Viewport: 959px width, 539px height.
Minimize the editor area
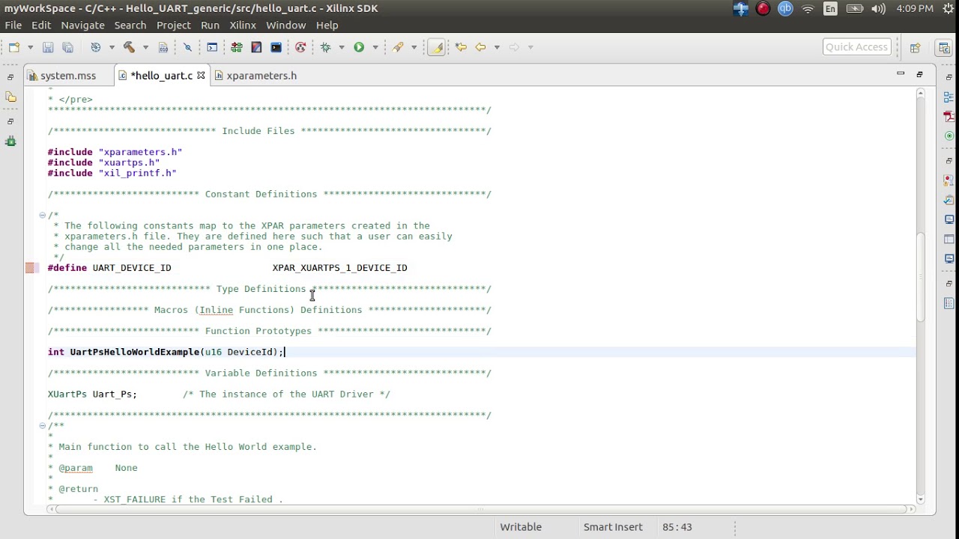(901, 74)
